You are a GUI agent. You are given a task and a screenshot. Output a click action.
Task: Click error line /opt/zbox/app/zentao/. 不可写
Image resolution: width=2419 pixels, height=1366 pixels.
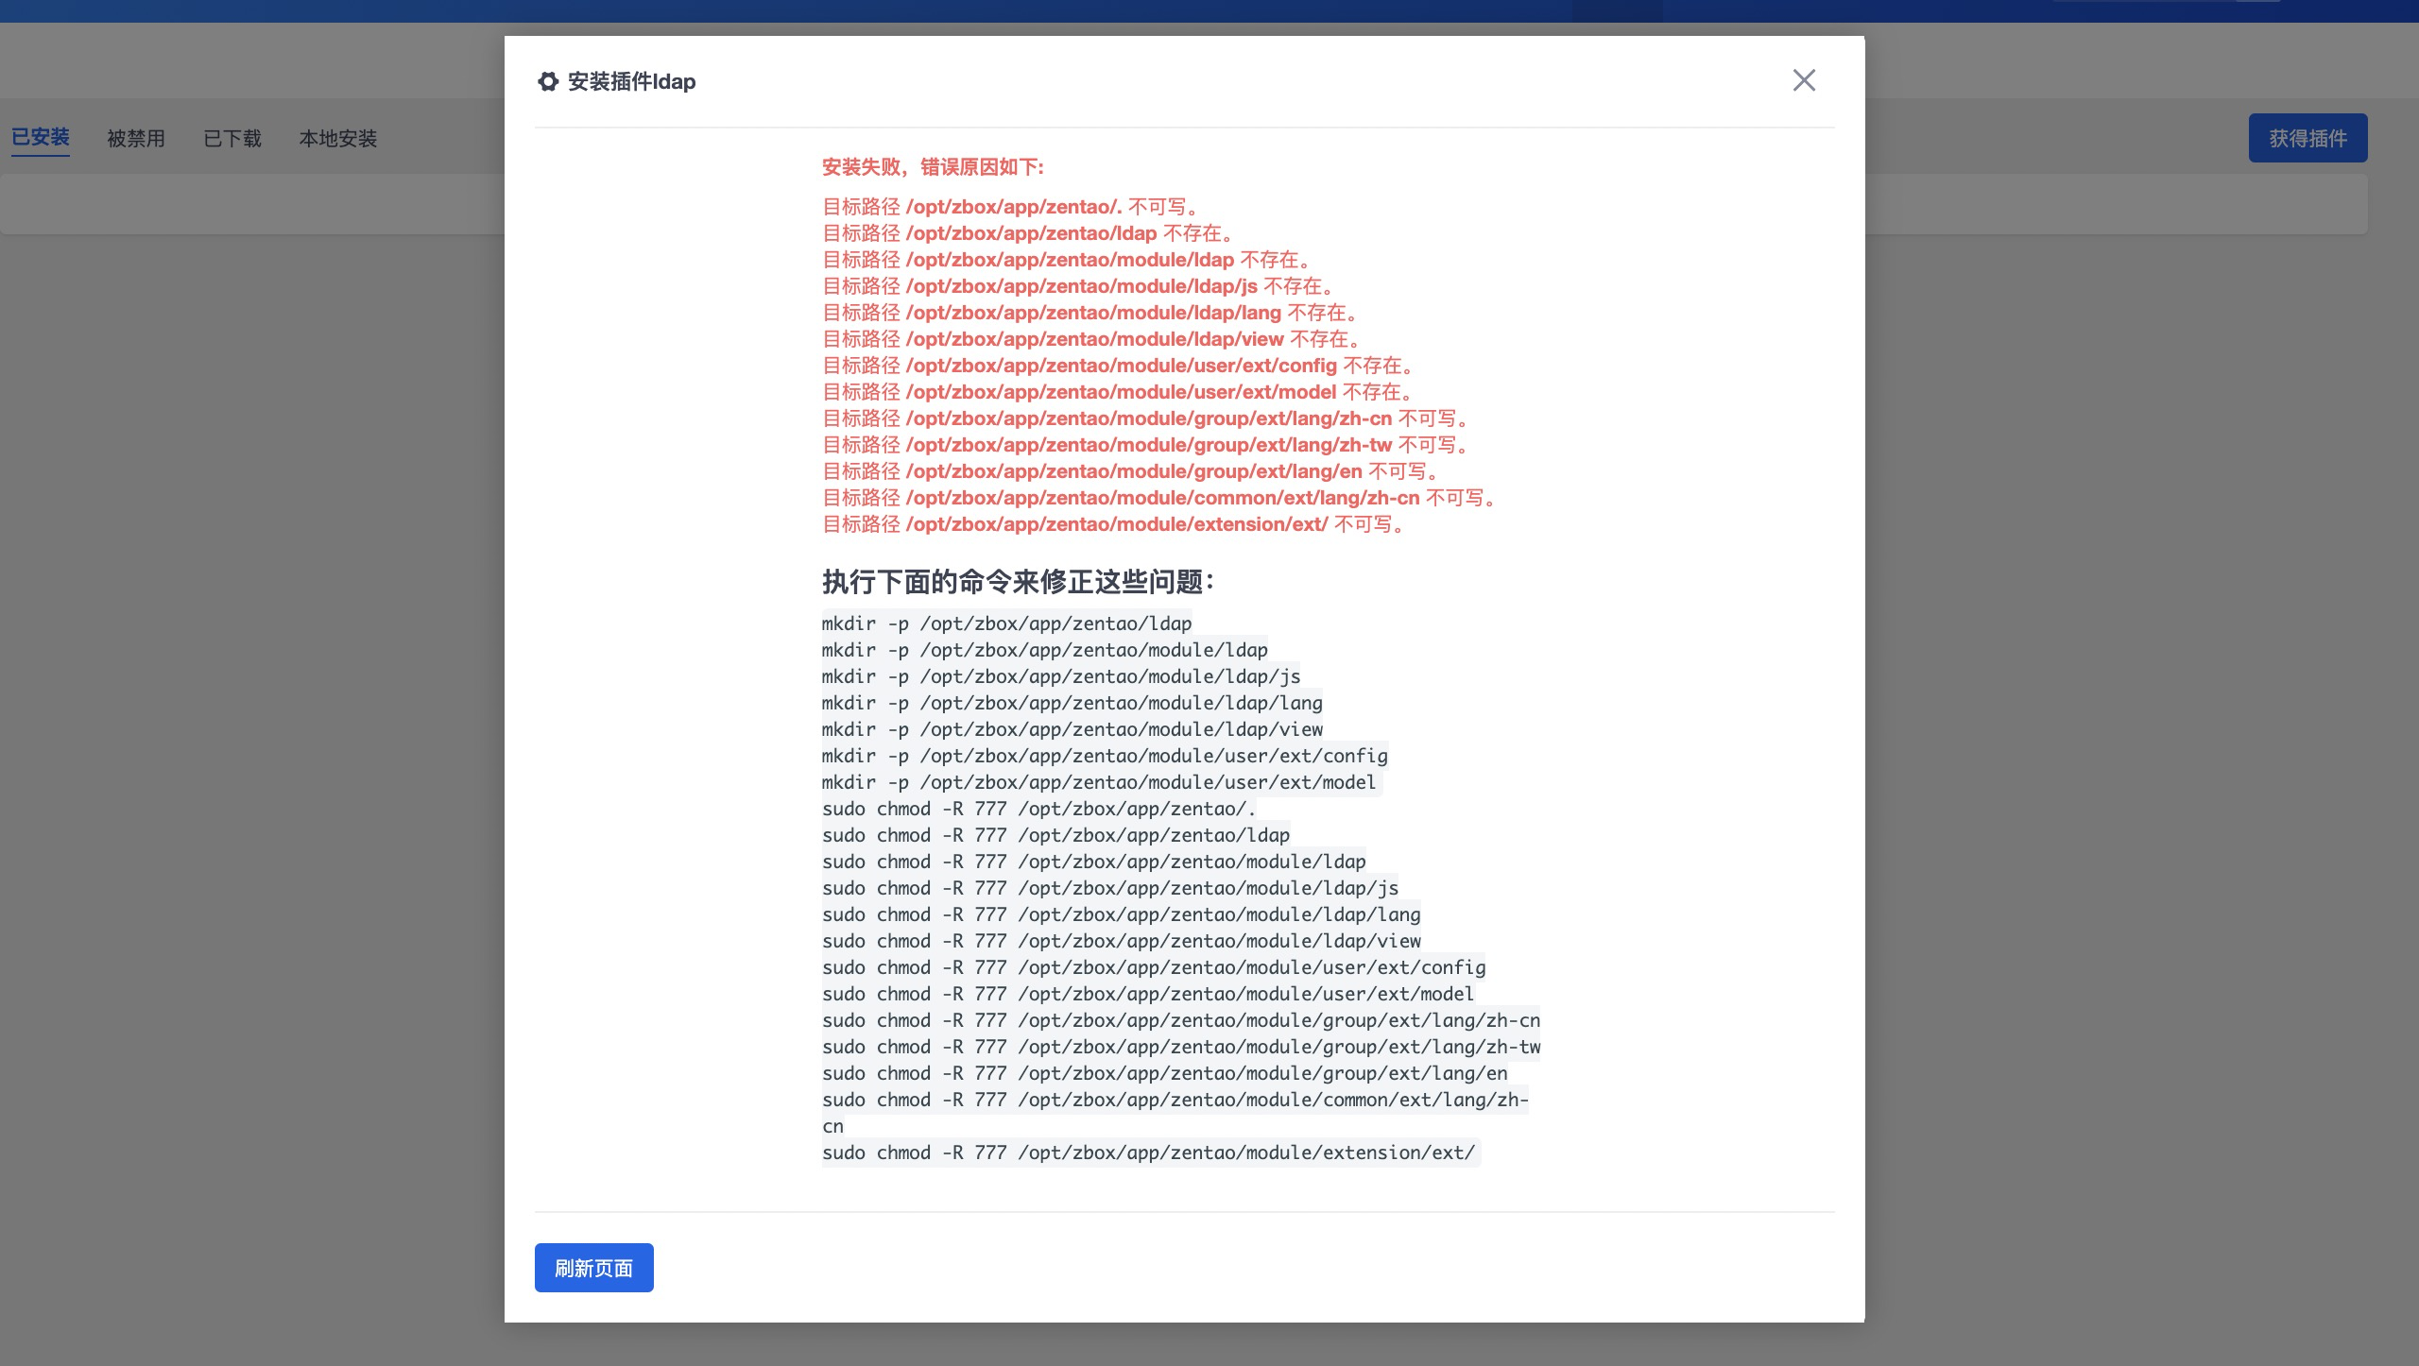1012,207
